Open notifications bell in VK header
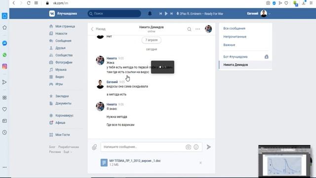 point(150,13)
